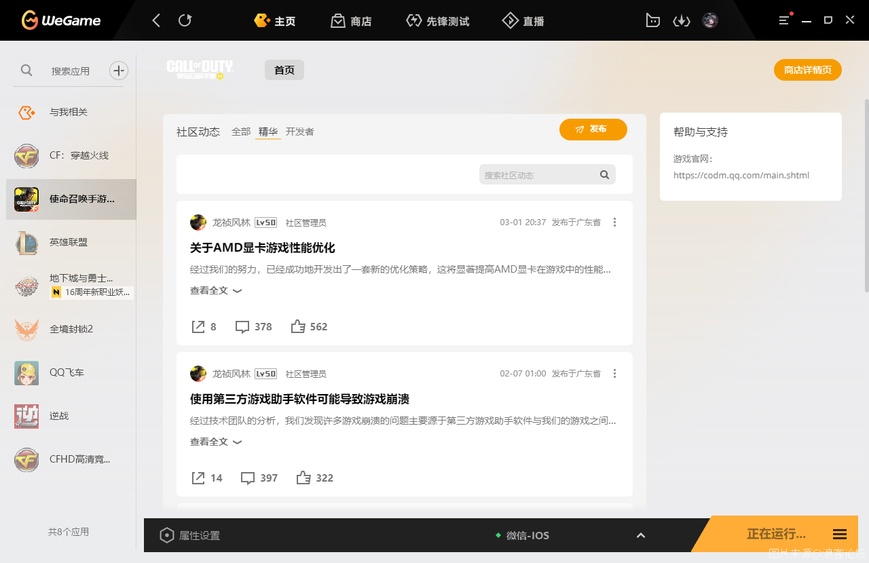The width and height of the screenshot is (869, 563).
Task: Show 精华 featured posts
Action: click(x=268, y=132)
